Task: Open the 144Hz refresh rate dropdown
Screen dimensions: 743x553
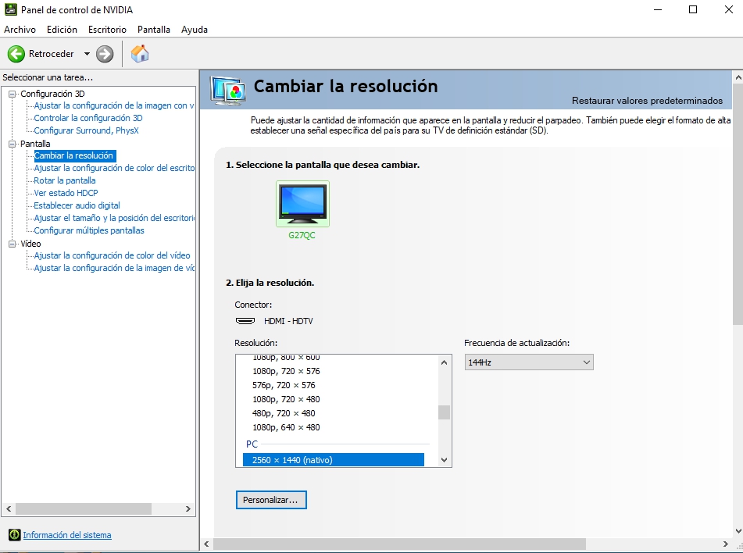Action: pos(529,362)
